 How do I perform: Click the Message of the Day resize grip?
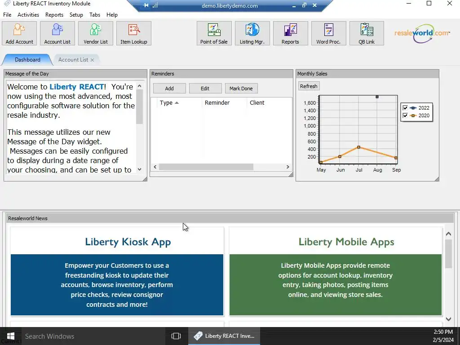tap(145, 179)
